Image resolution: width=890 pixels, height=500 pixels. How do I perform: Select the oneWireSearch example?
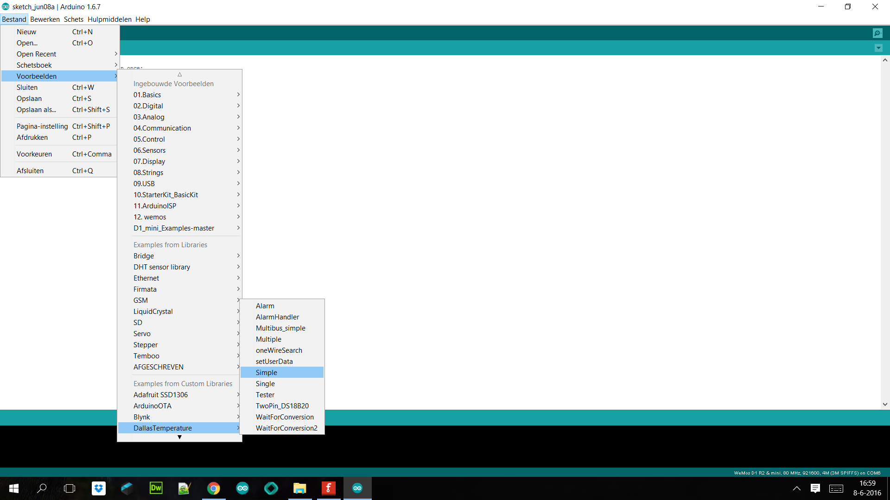click(x=279, y=350)
